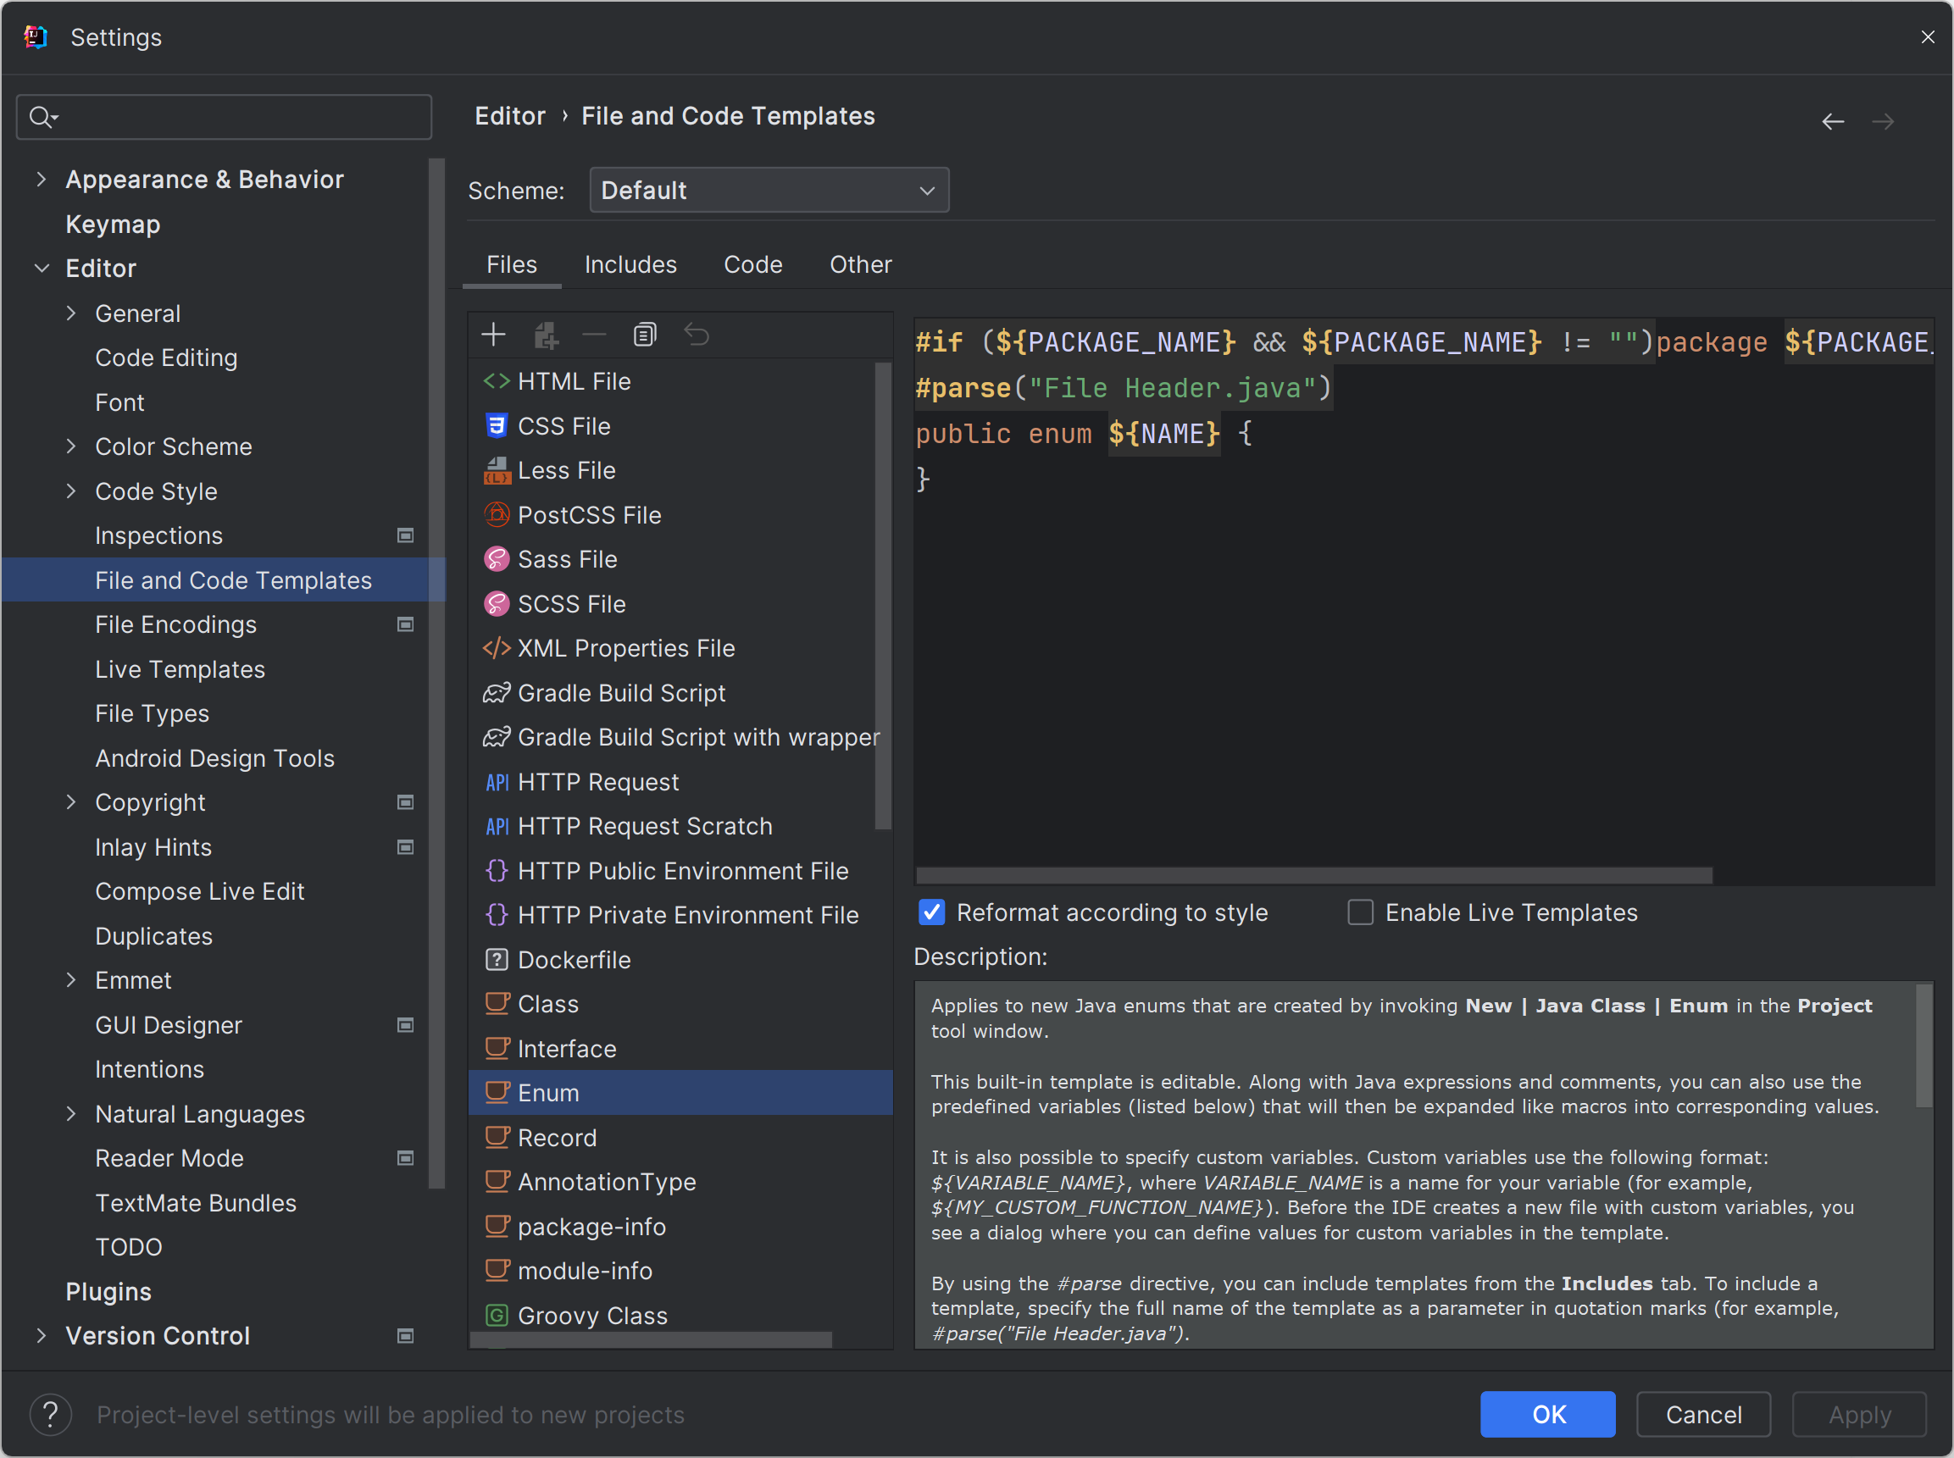The width and height of the screenshot is (1954, 1458).
Task: Select the Less File template icon
Action: coord(497,470)
